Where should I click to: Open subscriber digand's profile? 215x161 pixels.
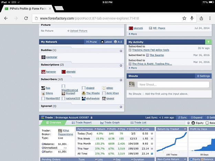[90, 88]
